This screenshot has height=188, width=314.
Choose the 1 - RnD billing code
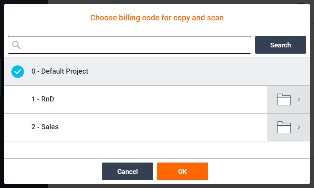(x=43, y=99)
